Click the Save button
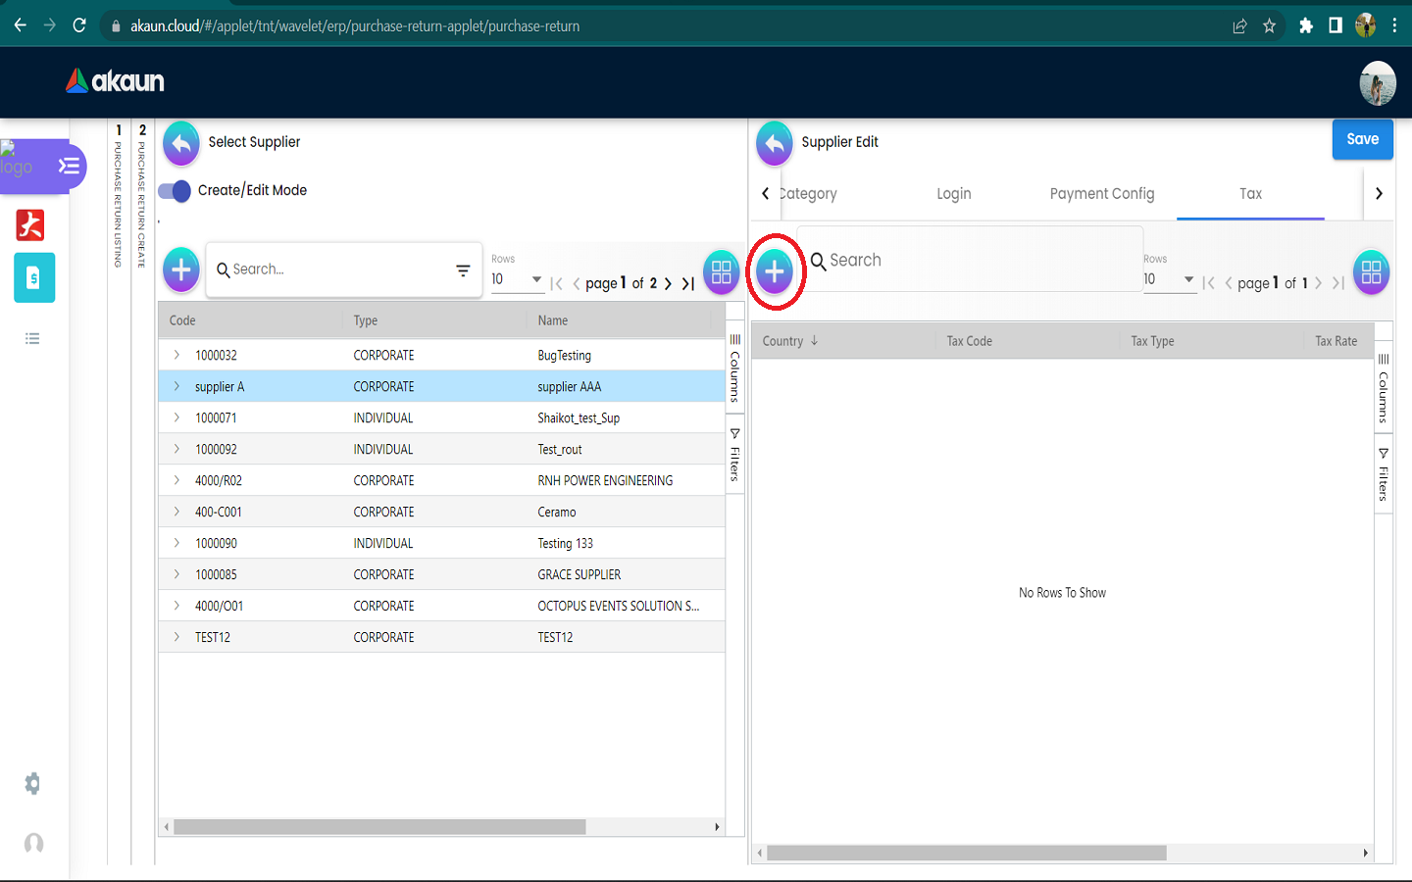The image size is (1412, 882). tap(1362, 140)
